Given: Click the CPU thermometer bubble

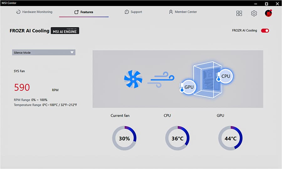Looking at the screenshot, I should (x=225, y=76).
